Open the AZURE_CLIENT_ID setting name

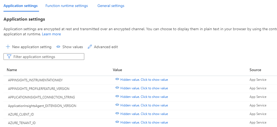pyautogui.click(x=21, y=114)
